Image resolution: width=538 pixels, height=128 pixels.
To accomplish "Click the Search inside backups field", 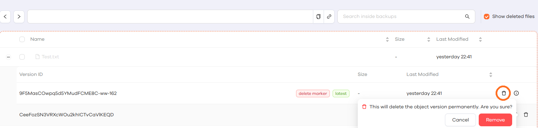I will coord(400,17).
